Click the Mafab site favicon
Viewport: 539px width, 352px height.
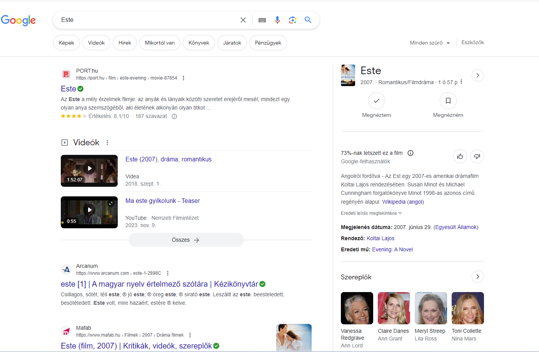coord(66,331)
